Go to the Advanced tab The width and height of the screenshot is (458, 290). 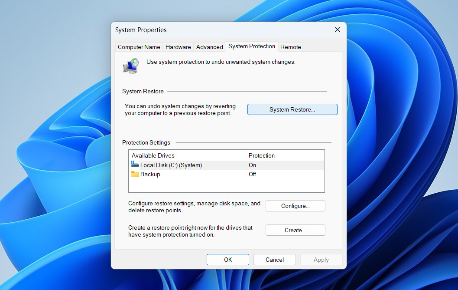click(x=209, y=47)
